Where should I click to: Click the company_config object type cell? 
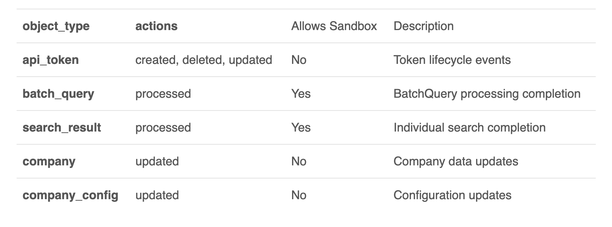tap(71, 195)
